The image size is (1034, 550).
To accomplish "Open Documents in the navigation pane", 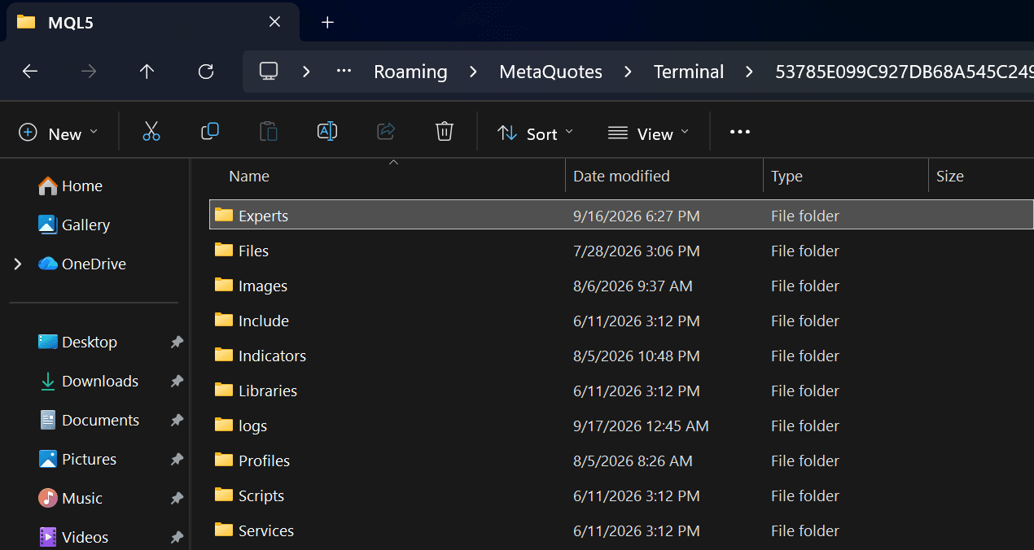I will pos(89,421).
